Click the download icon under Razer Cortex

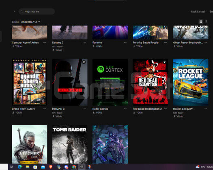(94, 113)
